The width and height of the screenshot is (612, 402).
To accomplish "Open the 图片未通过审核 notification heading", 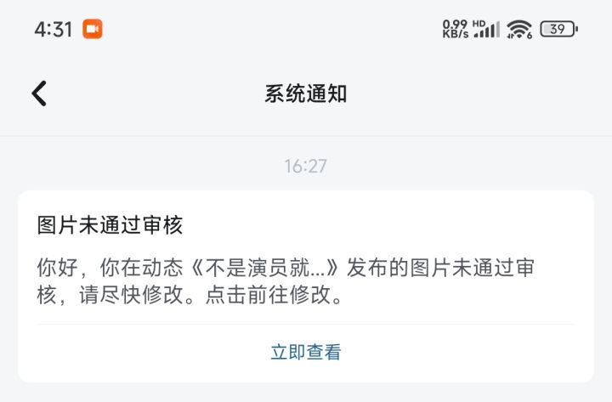I will click(110, 225).
